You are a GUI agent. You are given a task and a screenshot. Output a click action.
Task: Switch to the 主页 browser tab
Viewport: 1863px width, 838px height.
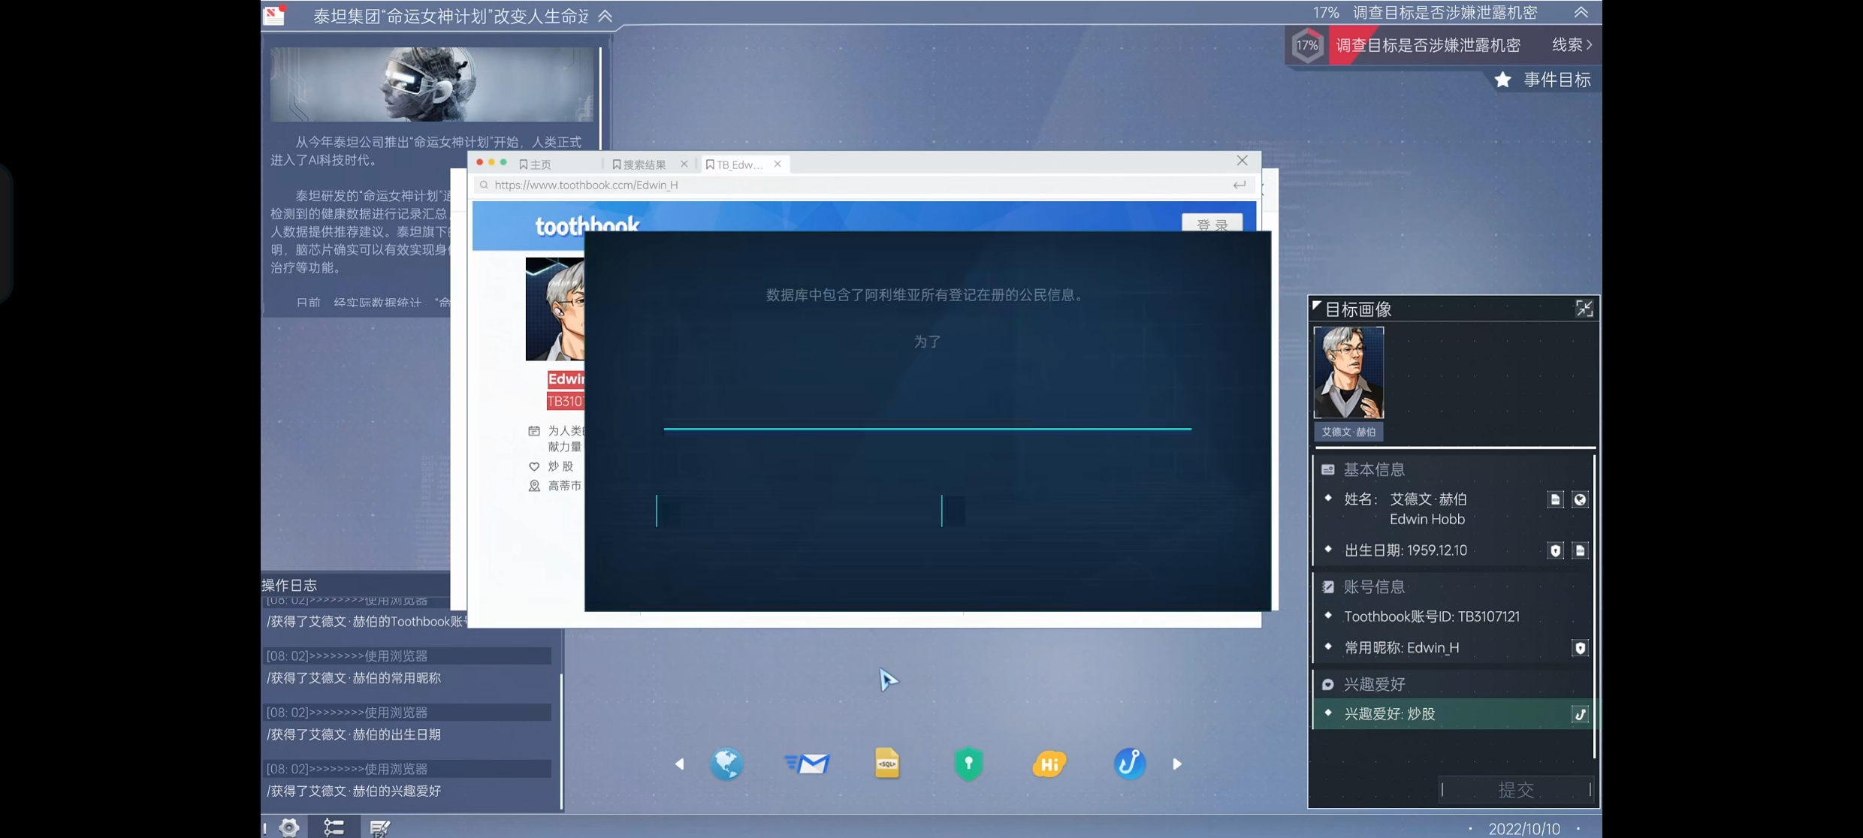[536, 164]
